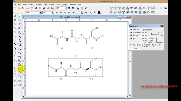181x101 pixels.
Task: Open the Structure menu
Action: (x=39, y=4)
